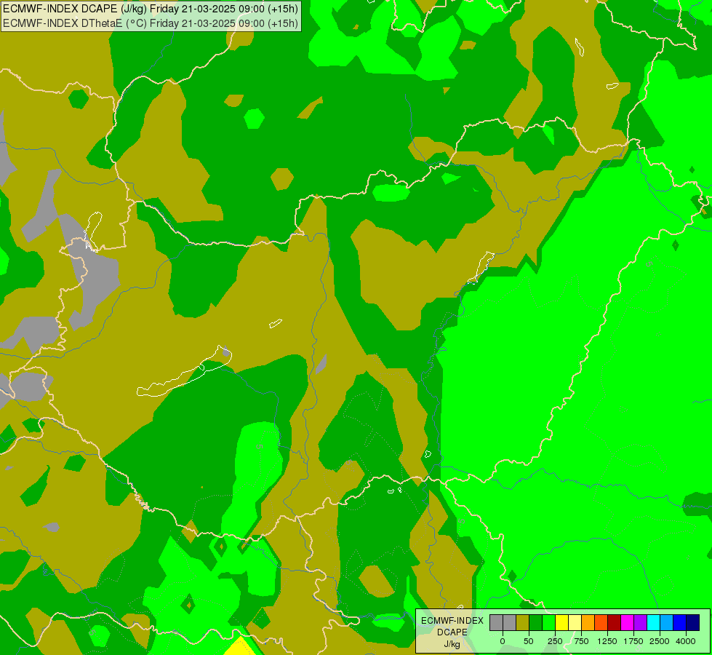This screenshot has height=655, width=712.
Task: Click the magenta legend swatch
Action: [x=627, y=623]
